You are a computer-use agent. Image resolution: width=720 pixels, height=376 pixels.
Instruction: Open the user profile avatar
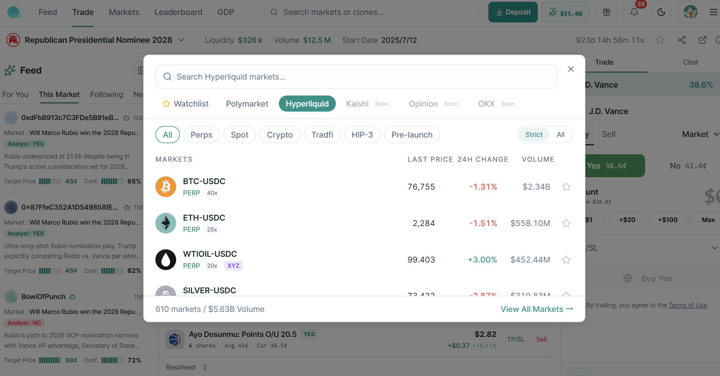690,12
